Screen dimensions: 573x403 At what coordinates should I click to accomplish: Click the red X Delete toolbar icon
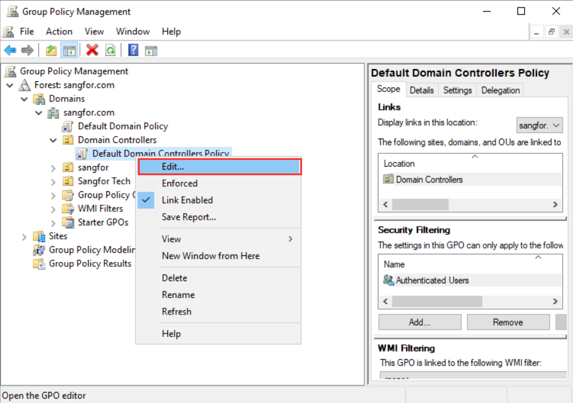(92, 51)
